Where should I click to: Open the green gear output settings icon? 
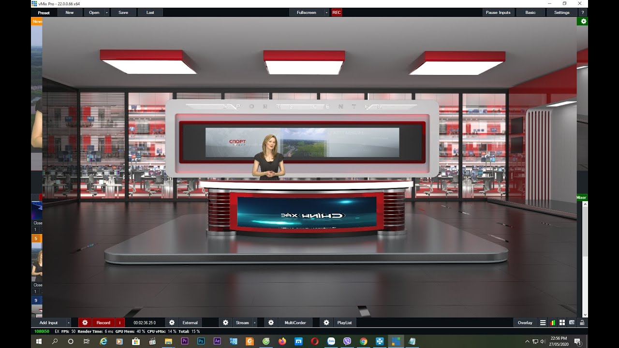pyautogui.click(x=583, y=21)
